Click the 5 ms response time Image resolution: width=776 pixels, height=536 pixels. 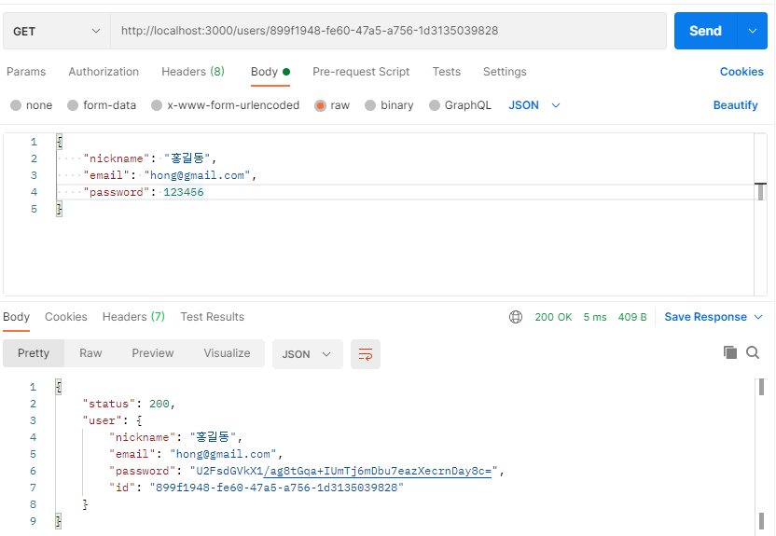[x=595, y=317]
